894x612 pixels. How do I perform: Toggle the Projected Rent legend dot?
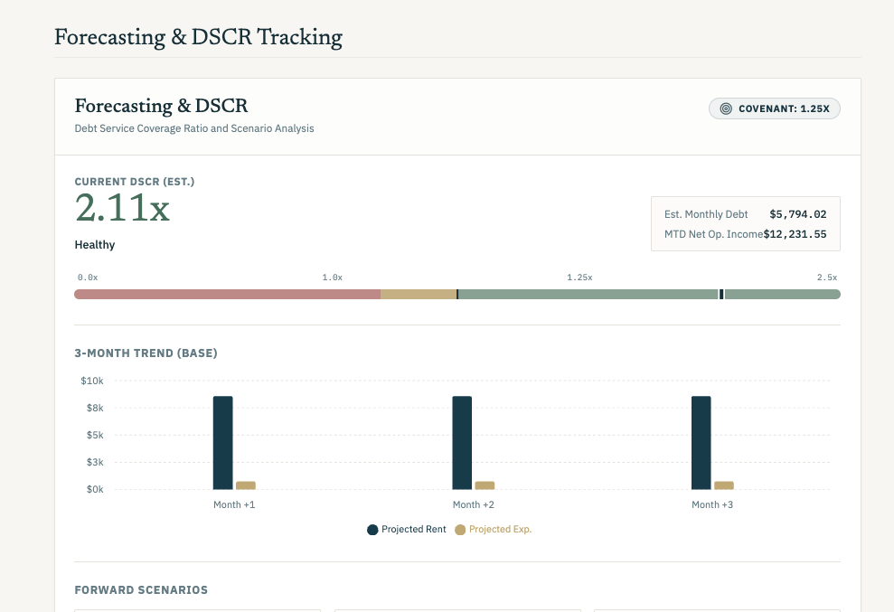[372, 530]
